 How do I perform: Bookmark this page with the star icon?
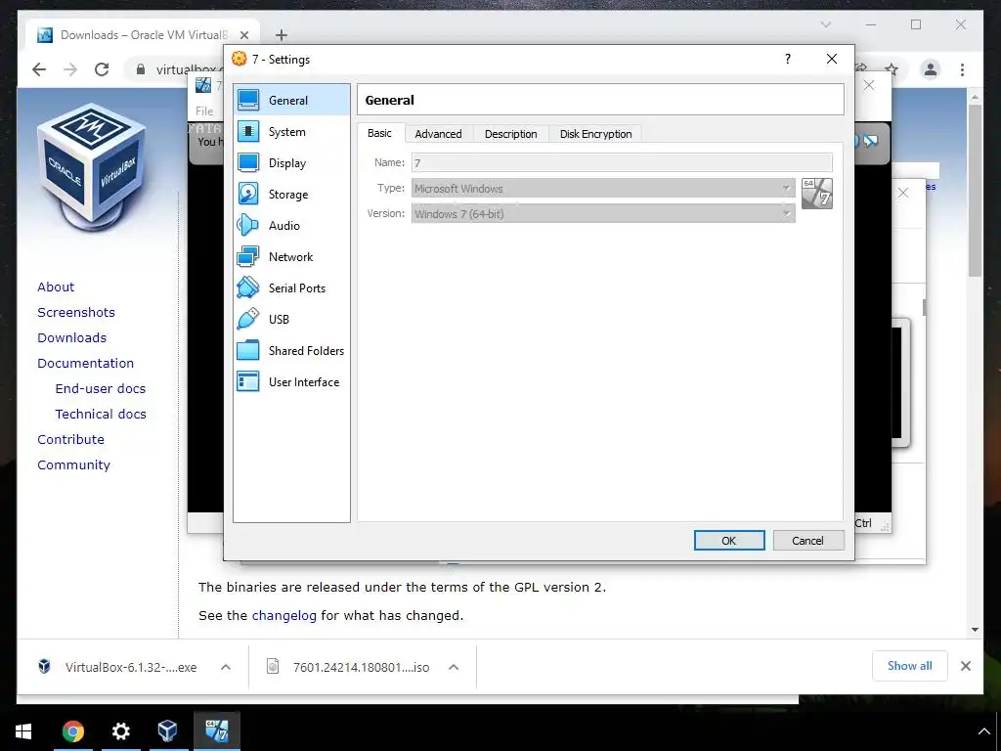[x=892, y=69]
